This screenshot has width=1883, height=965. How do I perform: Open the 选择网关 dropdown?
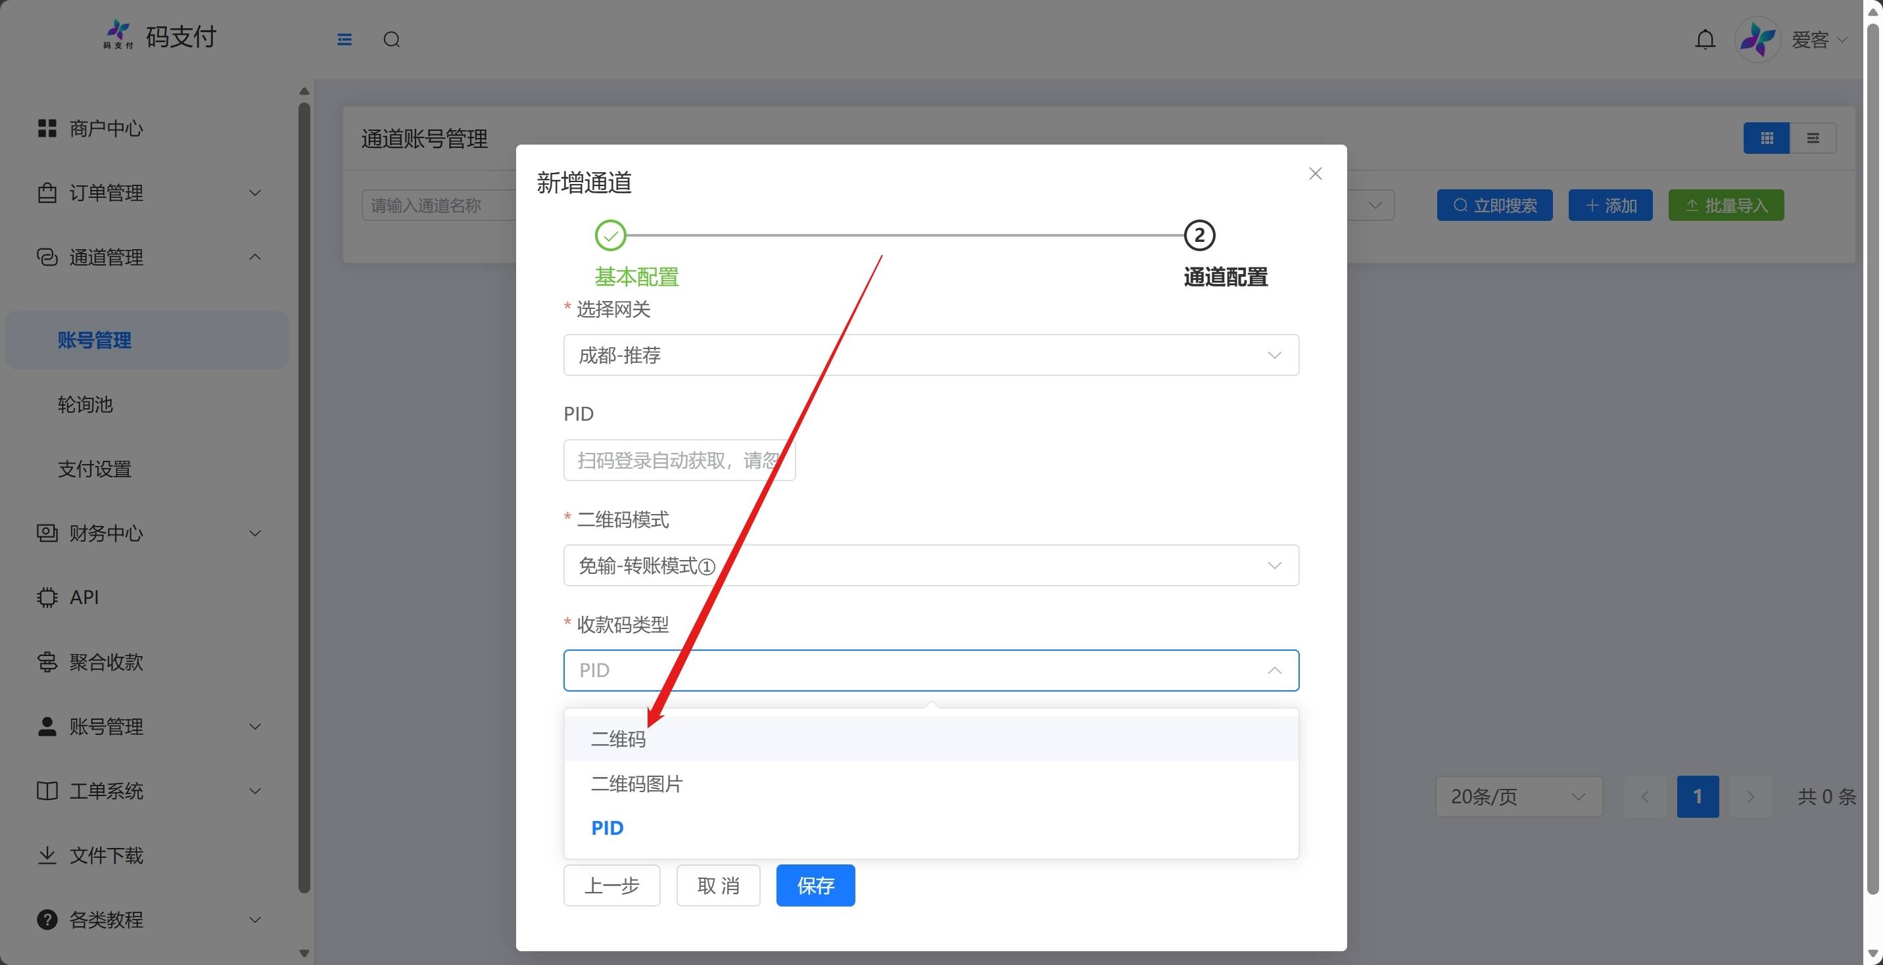(930, 355)
